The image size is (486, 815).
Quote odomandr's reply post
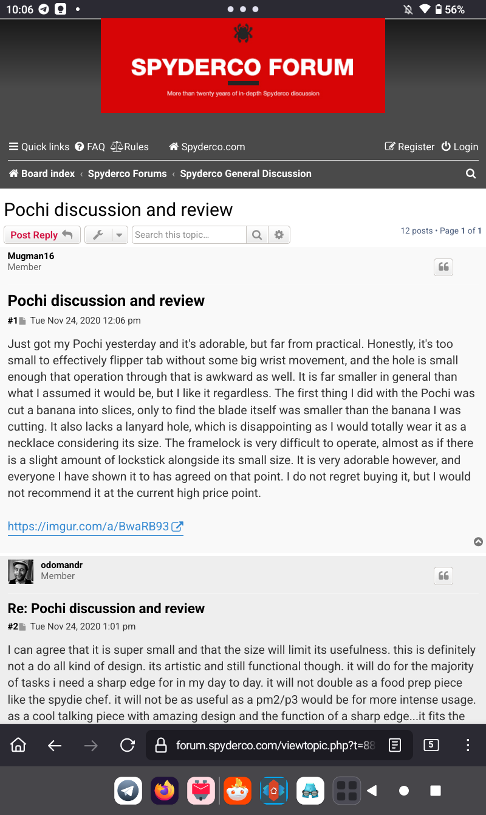point(443,576)
